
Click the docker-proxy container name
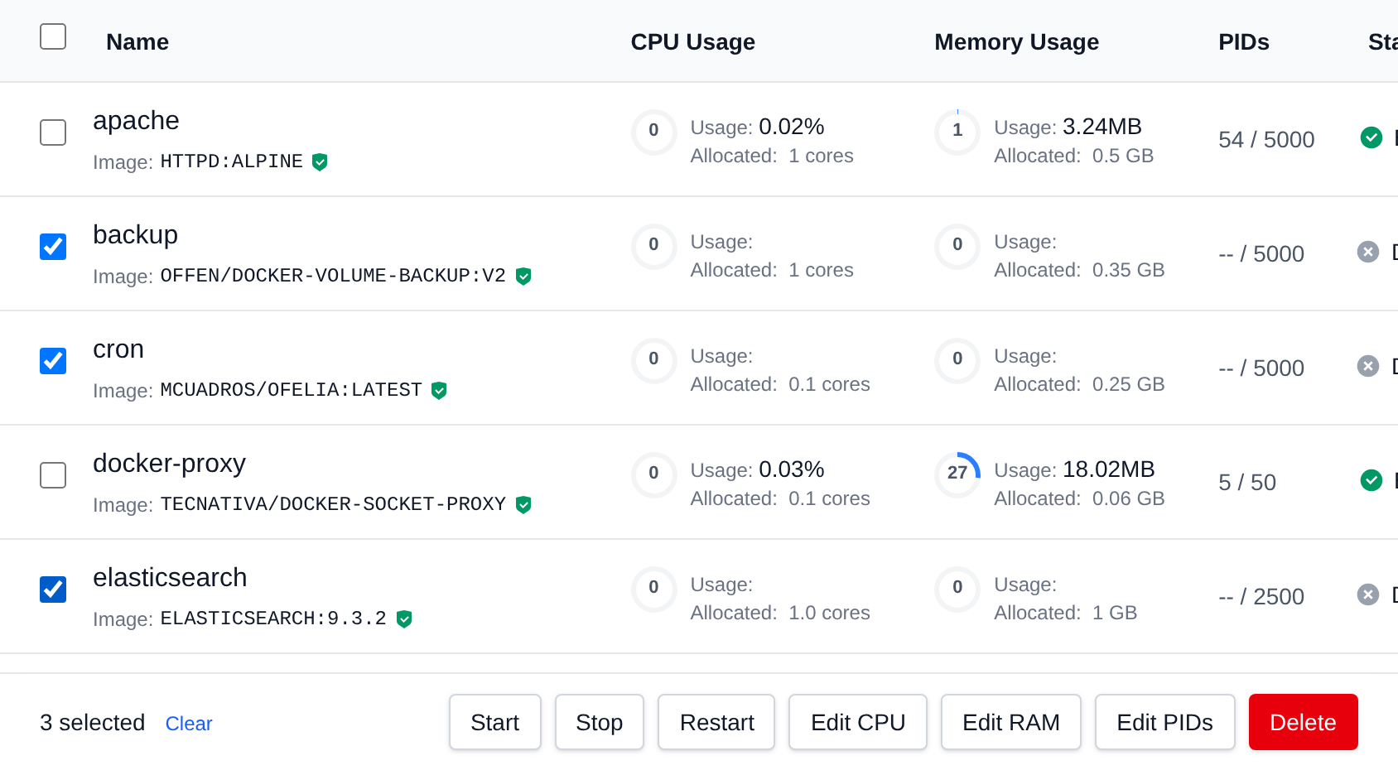click(x=169, y=464)
